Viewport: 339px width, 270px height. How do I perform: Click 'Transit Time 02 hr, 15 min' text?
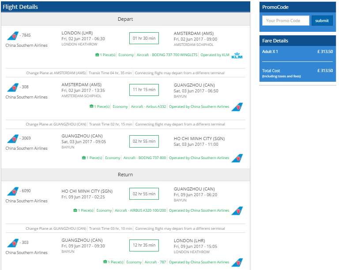(110, 124)
